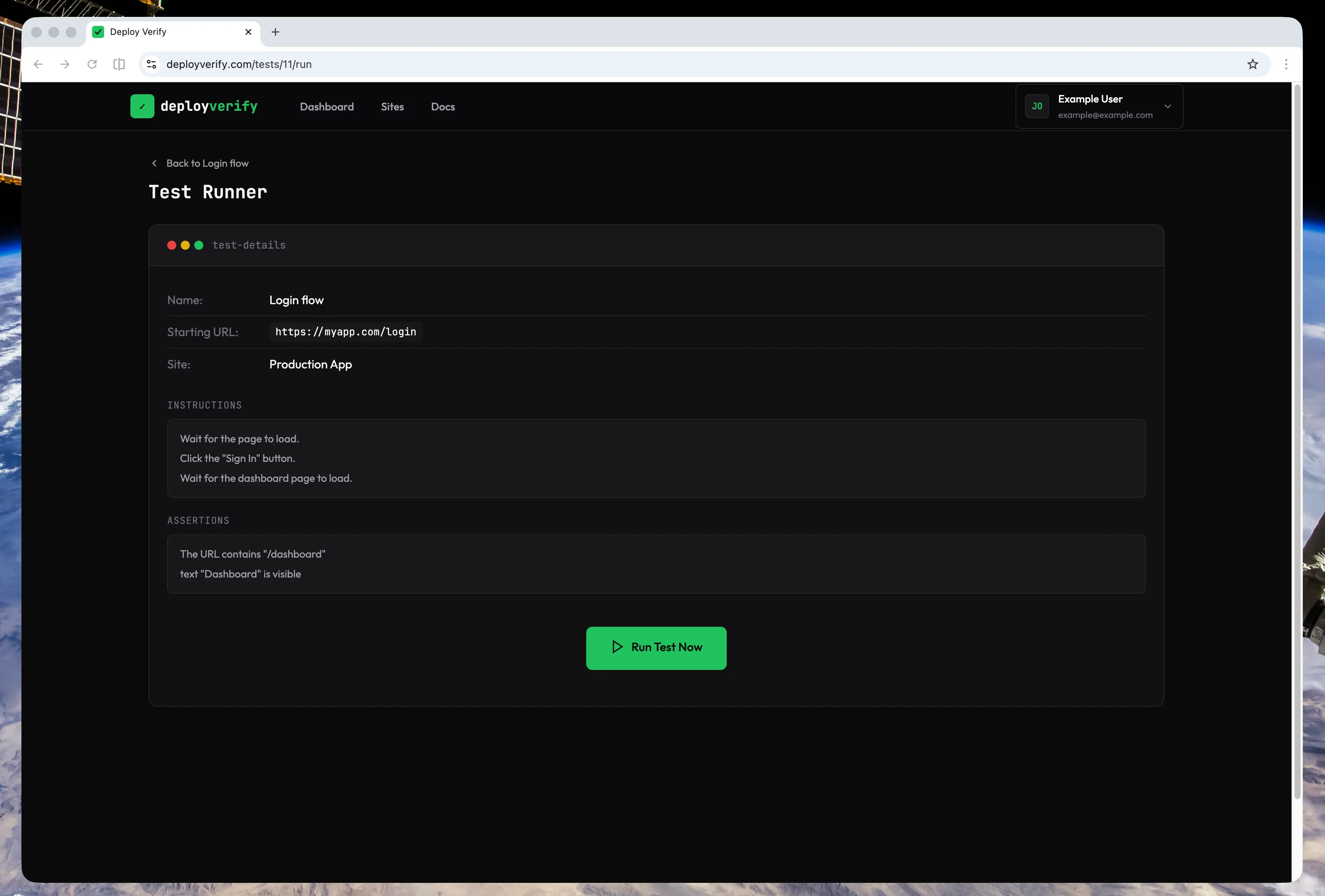Click the JO user avatar badge
Viewport: 1325px width, 896px height.
pos(1037,106)
